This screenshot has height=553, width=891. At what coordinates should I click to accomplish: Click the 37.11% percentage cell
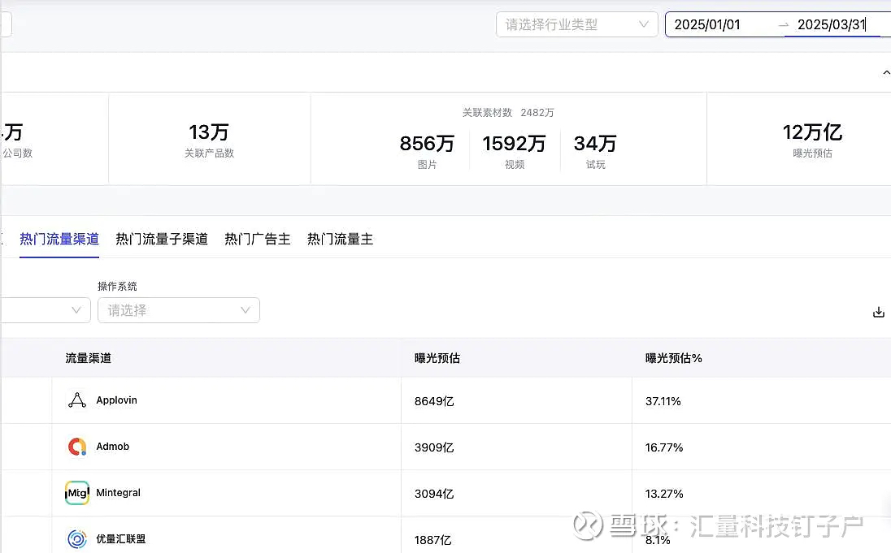tap(663, 401)
